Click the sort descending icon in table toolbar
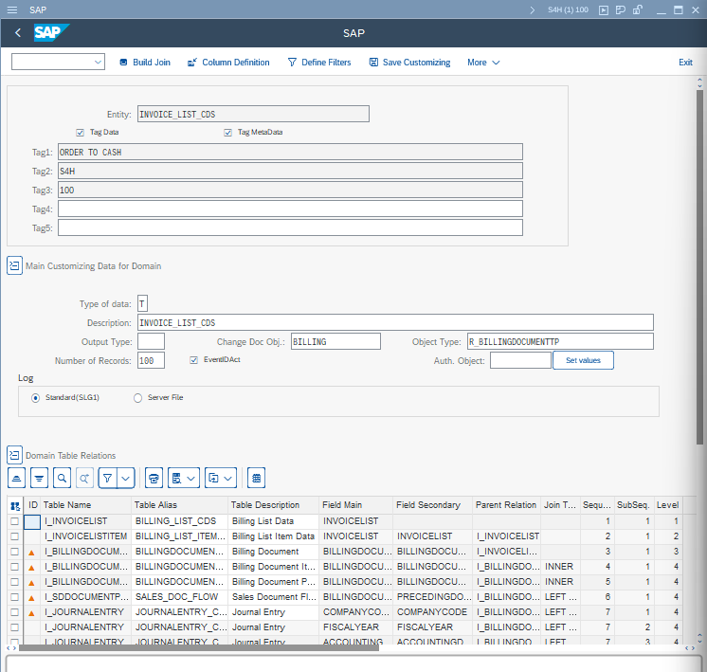This screenshot has width=707, height=672. (39, 478)
